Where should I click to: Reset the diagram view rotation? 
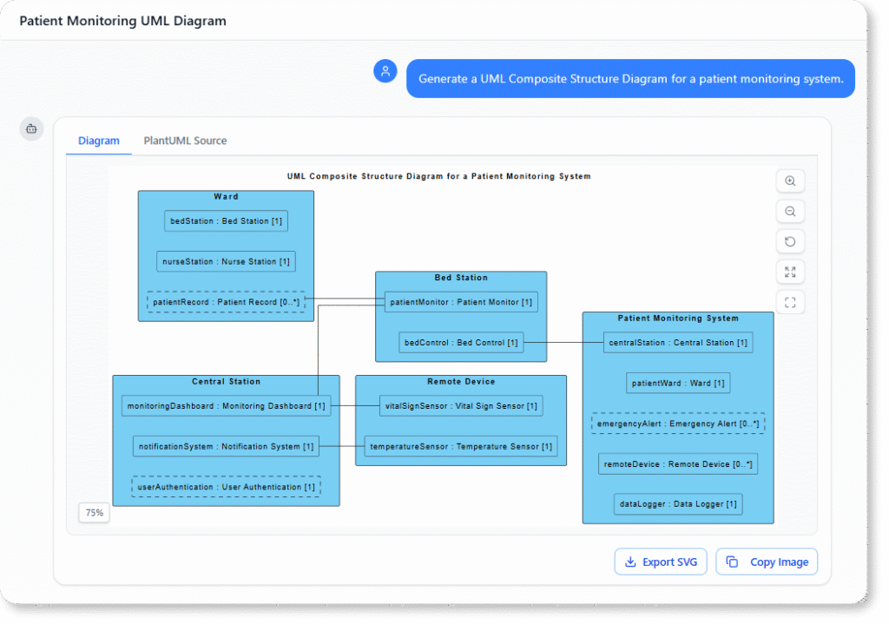point(789,241)
